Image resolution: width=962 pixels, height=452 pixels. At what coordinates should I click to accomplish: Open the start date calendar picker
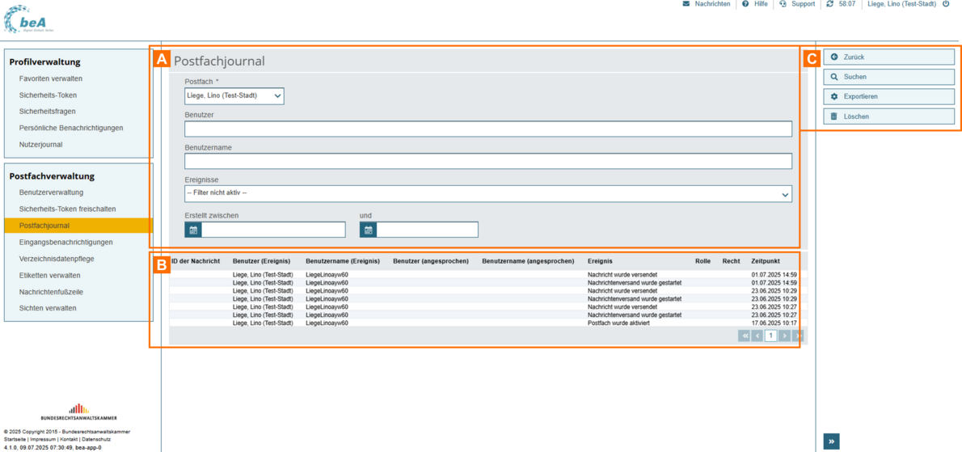pos(193,230)
